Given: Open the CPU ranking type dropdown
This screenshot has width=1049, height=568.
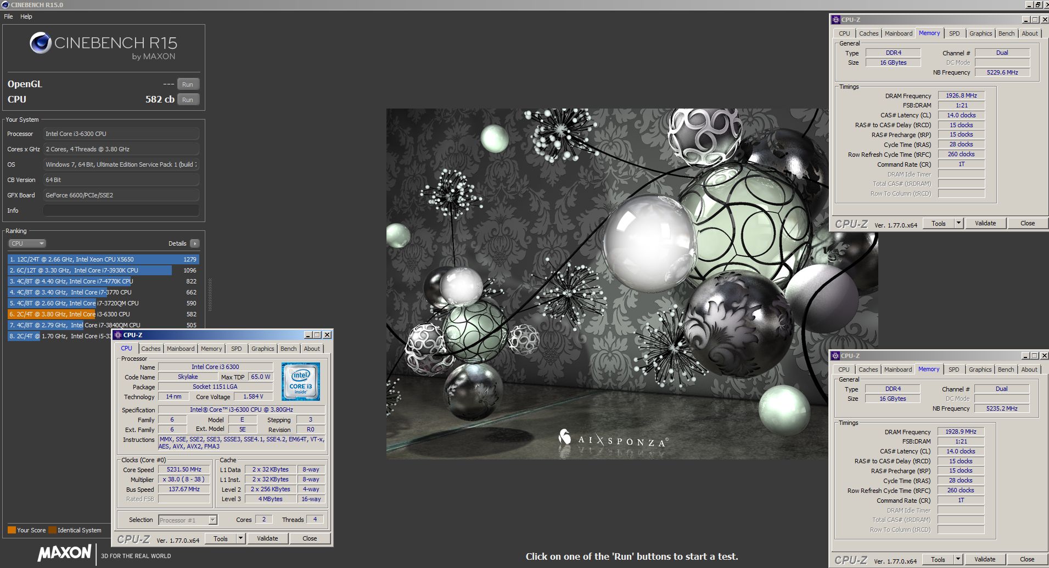Looking at the screenshot, I should coord(27,243).
